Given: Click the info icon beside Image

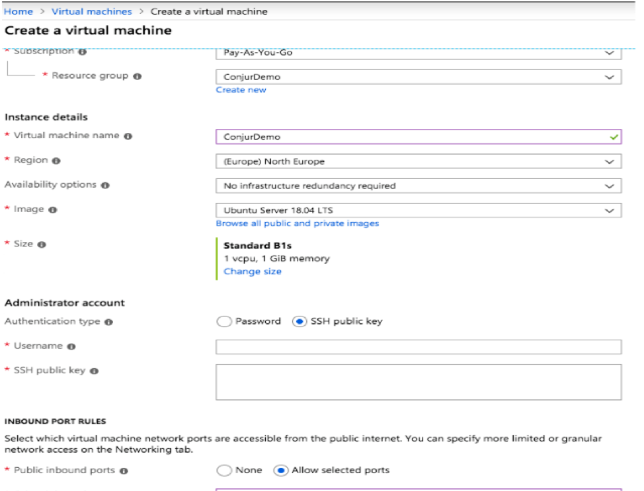Looking at the screenshot, I should click(53, 209).
